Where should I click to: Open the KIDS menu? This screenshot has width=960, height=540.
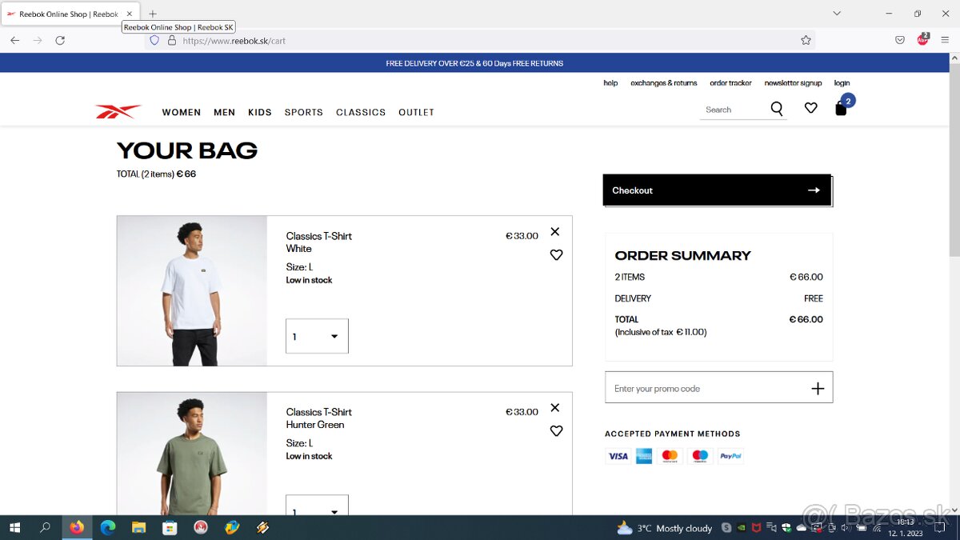[260, 113]
